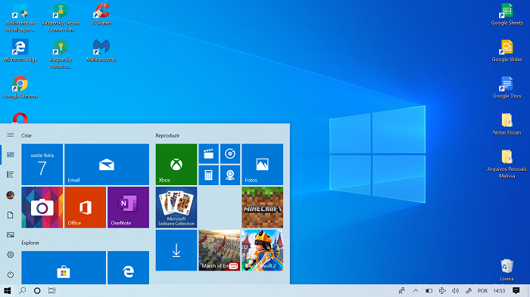Open Pictures from the Start sidebar

[x=11, y=235]
